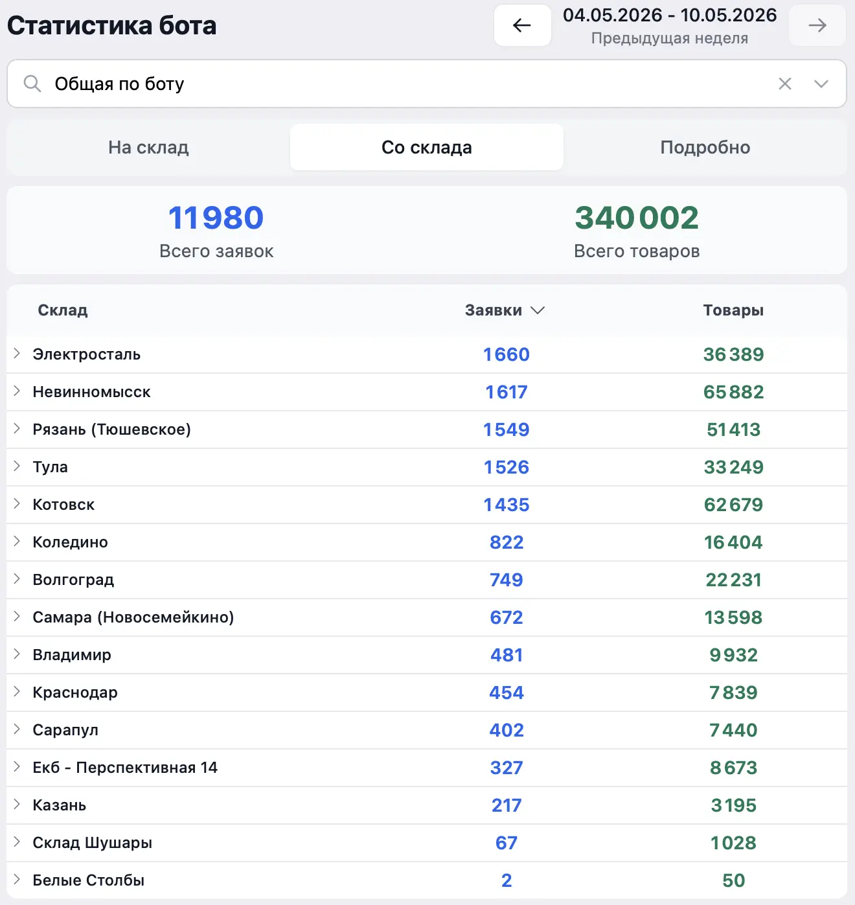
Task: Select the Сарапул warehouse name
Action: tap(65, 730)
